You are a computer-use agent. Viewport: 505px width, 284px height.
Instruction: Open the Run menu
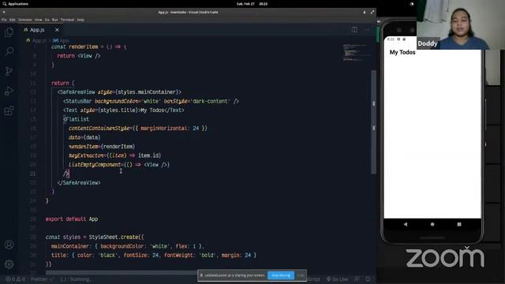[54, 20]
